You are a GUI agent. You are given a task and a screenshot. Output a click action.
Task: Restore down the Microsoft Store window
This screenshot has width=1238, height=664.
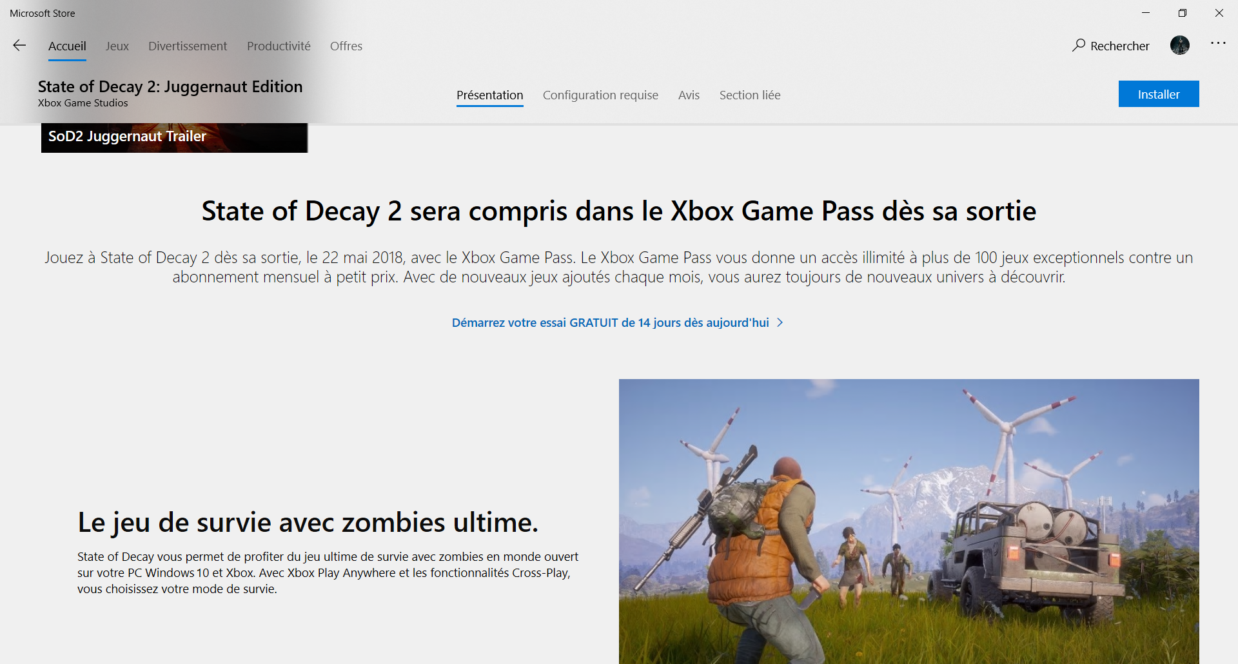[1183, 13]
